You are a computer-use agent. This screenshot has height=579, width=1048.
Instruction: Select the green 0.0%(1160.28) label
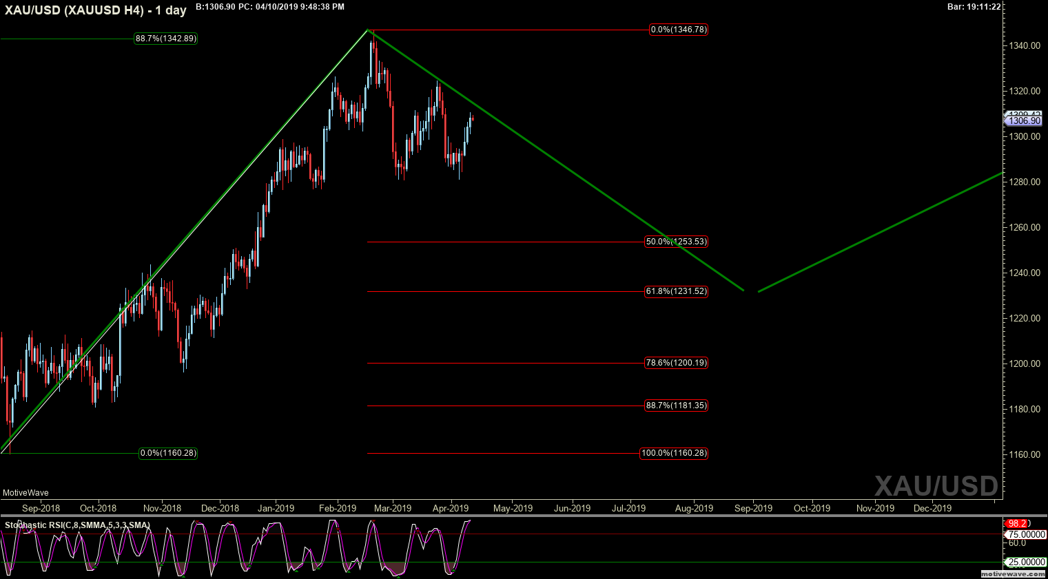point(168,453)
